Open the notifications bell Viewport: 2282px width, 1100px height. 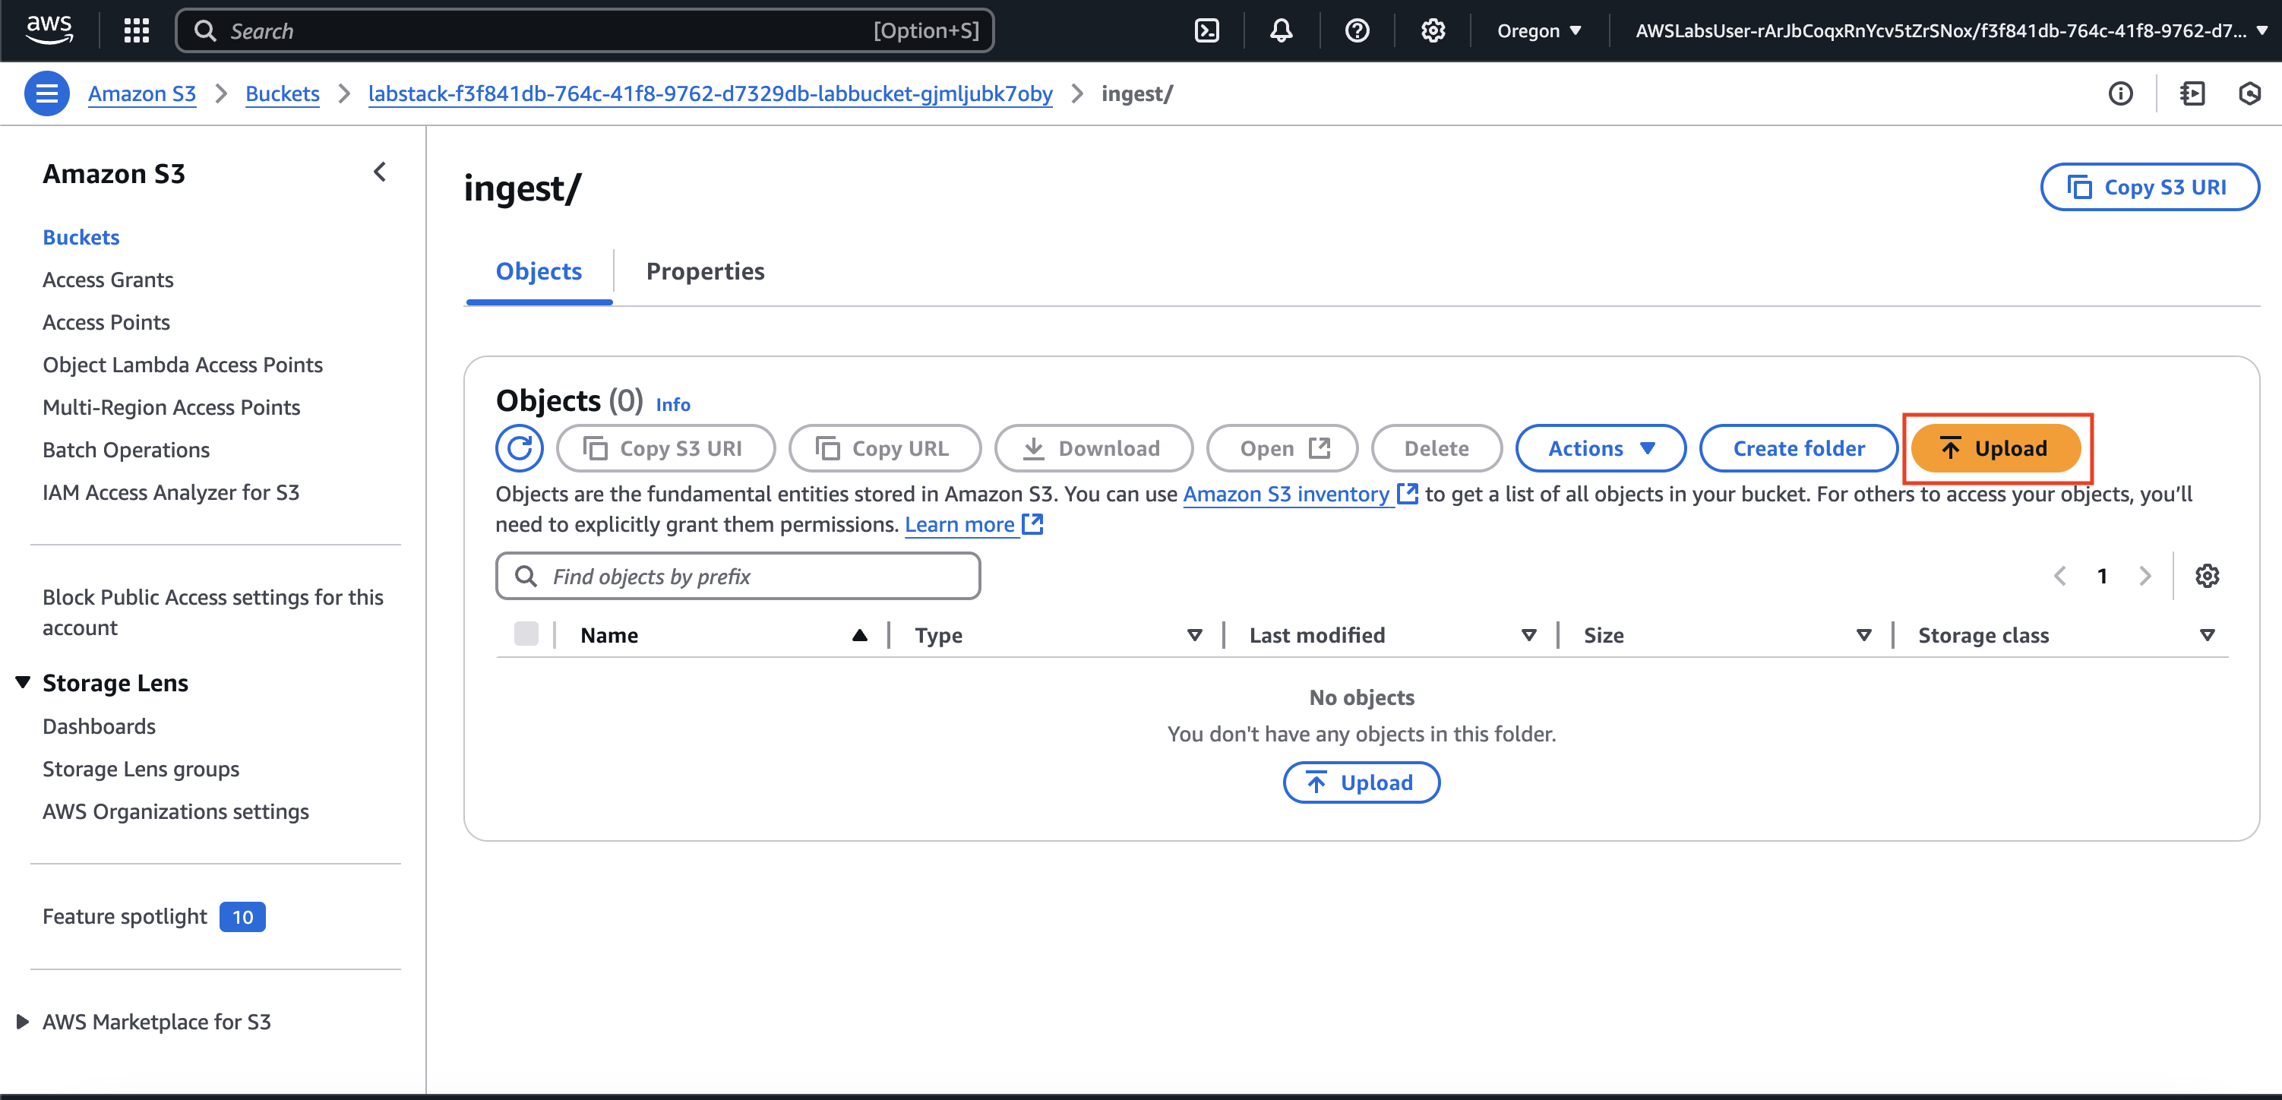click(1281, 31)
